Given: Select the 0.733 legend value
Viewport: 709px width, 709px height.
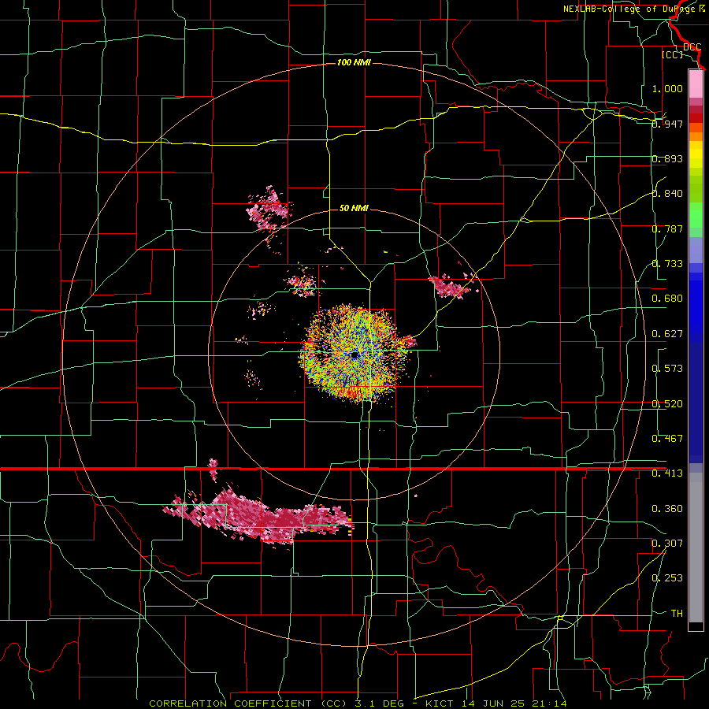Looking at the screenshot, I should (667, 264).
